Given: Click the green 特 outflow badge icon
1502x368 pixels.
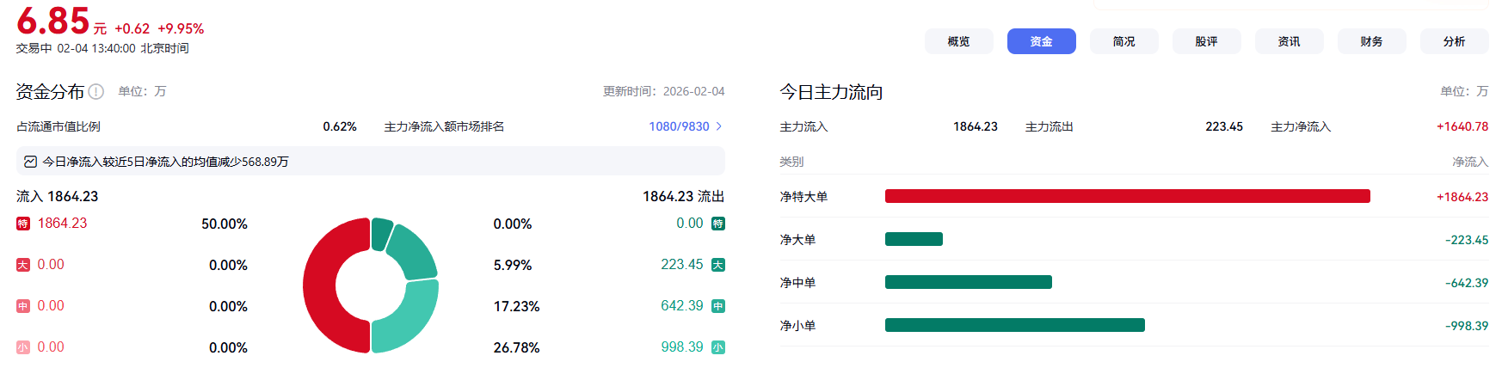Looking at the screenshot, I should click(x=718, y=224).
